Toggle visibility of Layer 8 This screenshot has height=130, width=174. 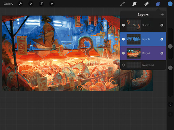coord(123,39)
